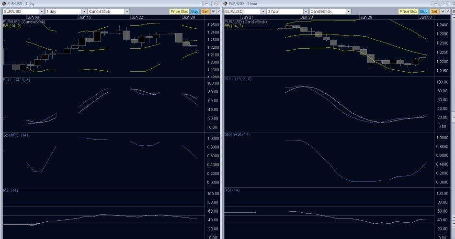455x239 pixels.
Task: Click the EUR/USD (CandleStick) label in the 1 day chart
Action: pyautogui.click(x=24, y=22)
